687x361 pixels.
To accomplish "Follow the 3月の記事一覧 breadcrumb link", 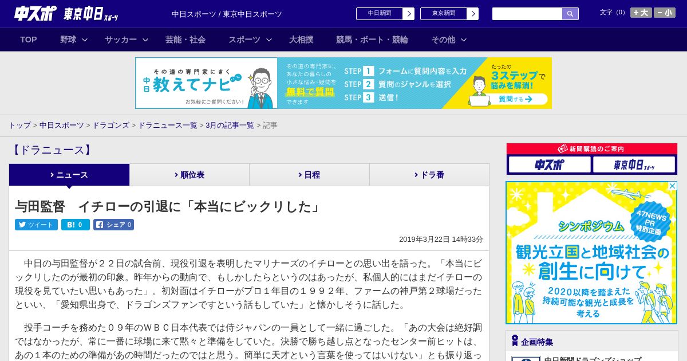I will pyautogui.click(x=230, y=125).
